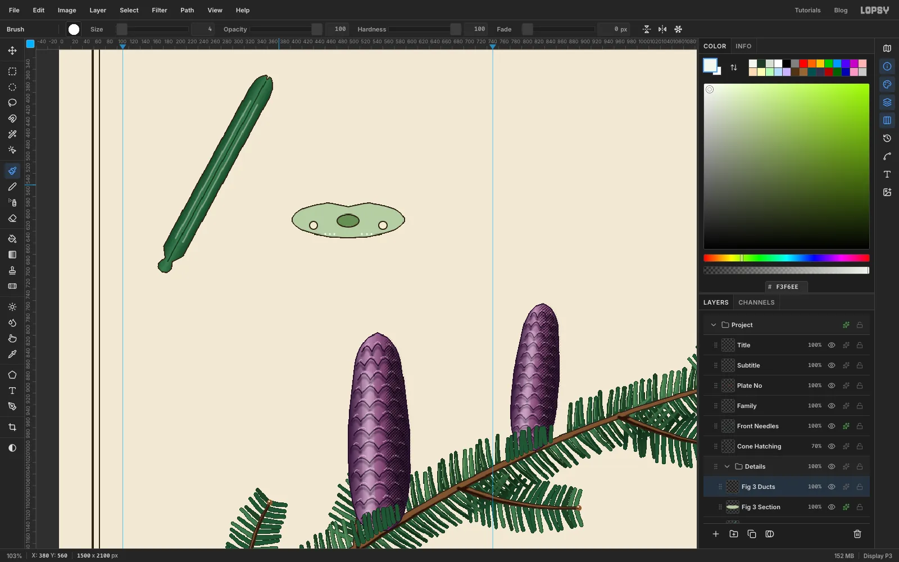Open the Tutorials link
Image resolution: width=899 pixels, height=562 pixels.
click(807, 10)
